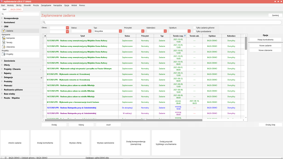Click the Wystaw ofertę quick tile
This screenshot has width=283, height=159.
75,143
